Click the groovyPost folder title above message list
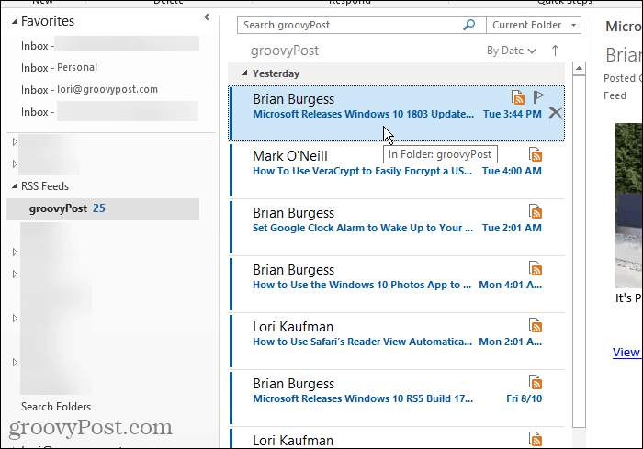Screen dimensions: 643x449 pyautogui.click(x=285, y=51)
